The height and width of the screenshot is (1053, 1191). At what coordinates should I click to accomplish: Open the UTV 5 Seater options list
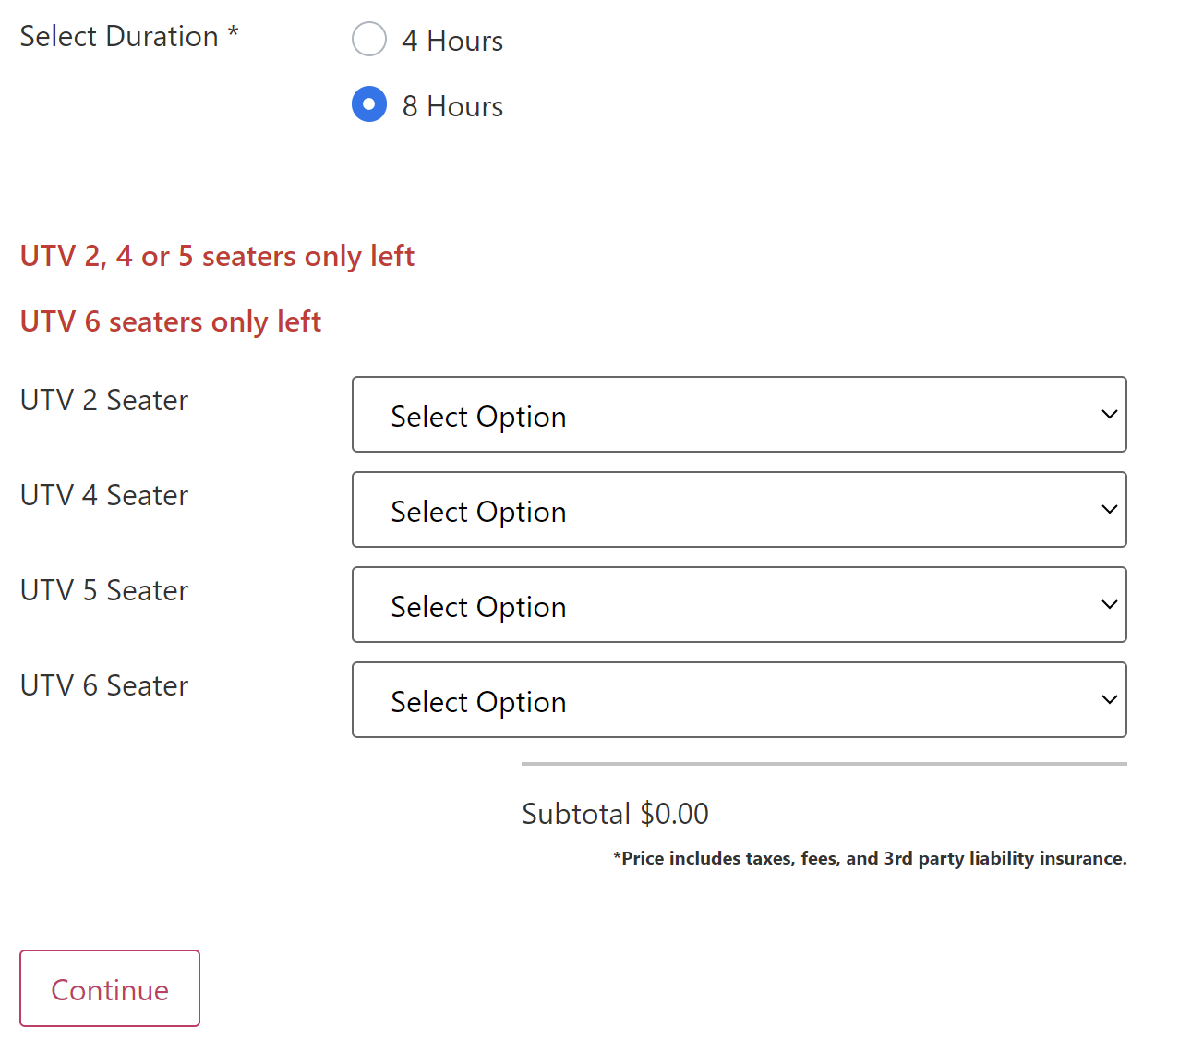click(739, 605)
